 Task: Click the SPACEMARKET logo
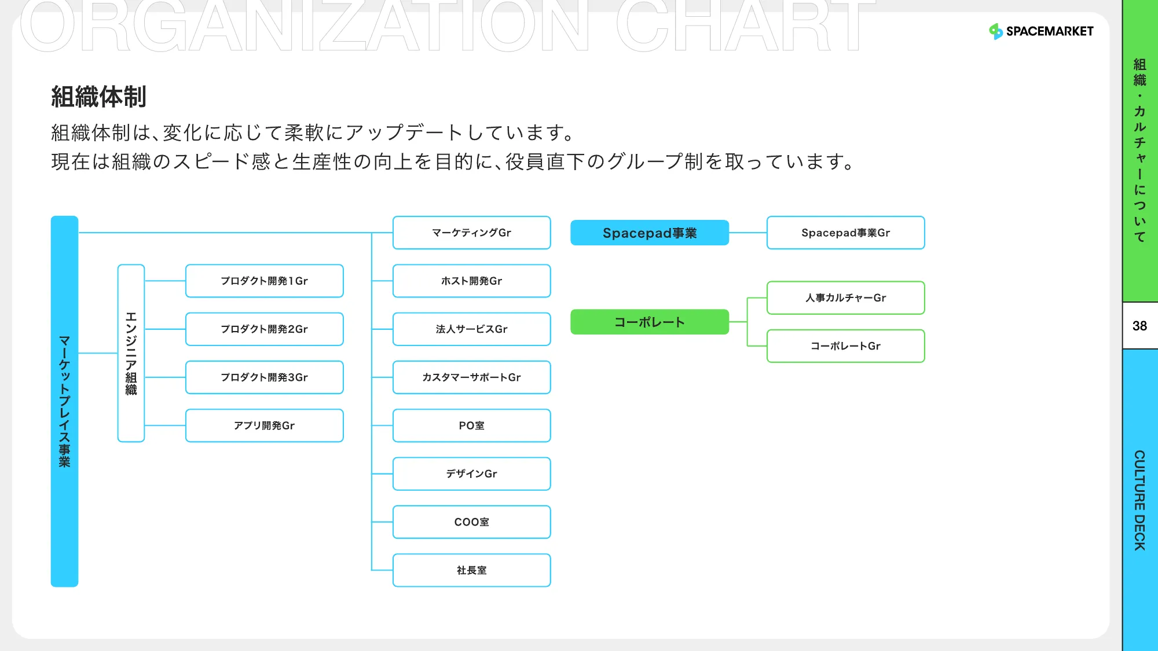coord(1041,31)
